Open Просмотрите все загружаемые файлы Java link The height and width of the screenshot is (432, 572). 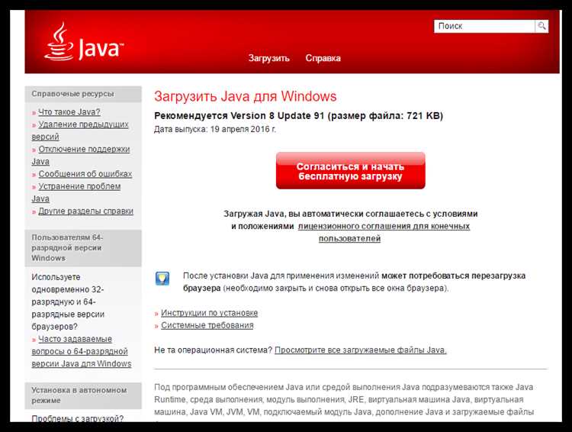coord(361,350)
